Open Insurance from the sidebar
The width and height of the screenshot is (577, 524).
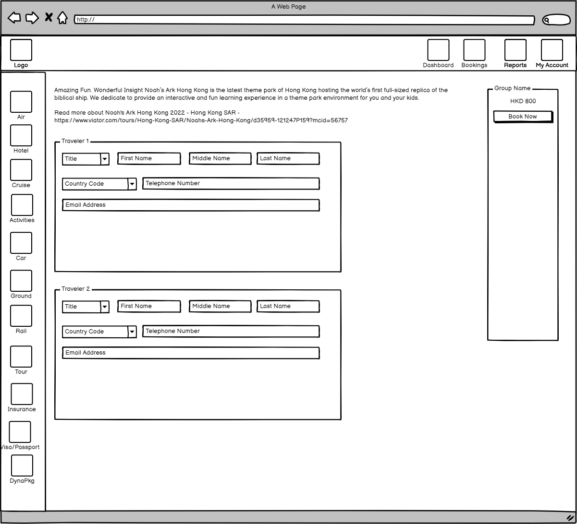[x=22, y=394]
